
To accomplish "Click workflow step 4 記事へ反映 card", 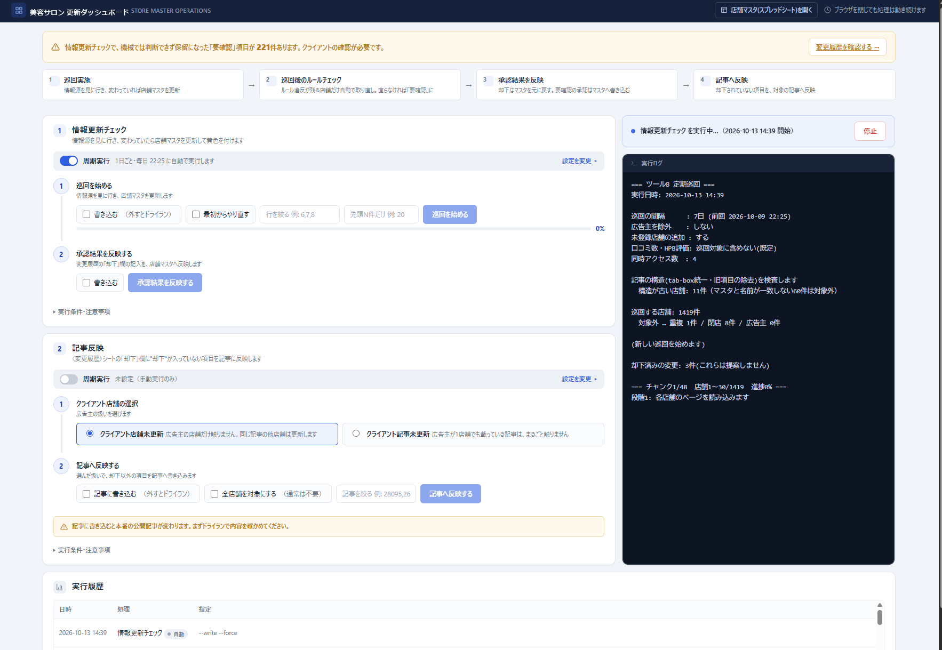I will pyautogui.click(x=794, y=85).
